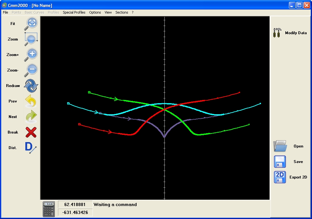Screen dimensions: 312x219
Task: Click the cyan curve start square marker
Action: [68, 103]
